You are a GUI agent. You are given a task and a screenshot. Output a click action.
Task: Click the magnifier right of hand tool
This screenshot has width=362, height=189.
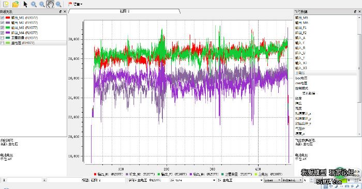tap(58, 4)
